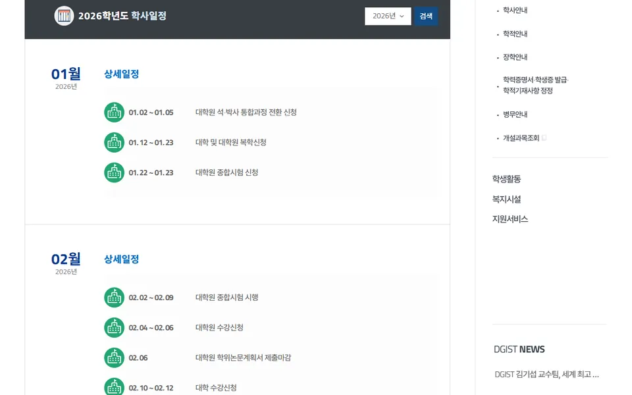Select 대학원 석·박사 통합과정 전환 신청 text
The image size is (632, 395).
pos(246,112)
